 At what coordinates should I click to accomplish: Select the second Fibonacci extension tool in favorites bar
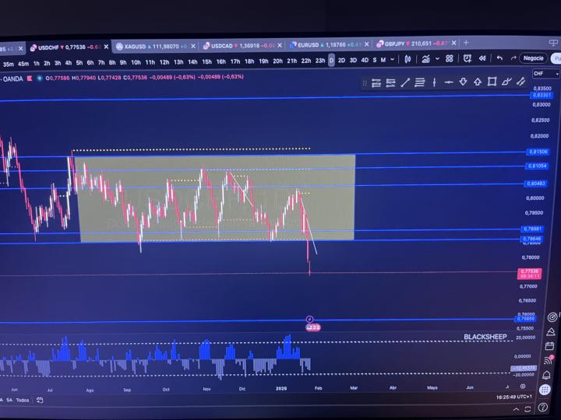coord(390,83)
